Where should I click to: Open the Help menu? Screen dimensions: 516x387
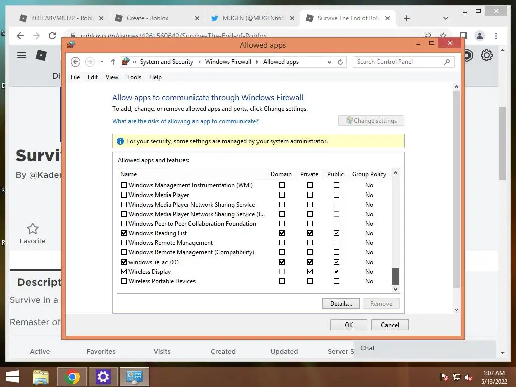[x=155, y=77]
